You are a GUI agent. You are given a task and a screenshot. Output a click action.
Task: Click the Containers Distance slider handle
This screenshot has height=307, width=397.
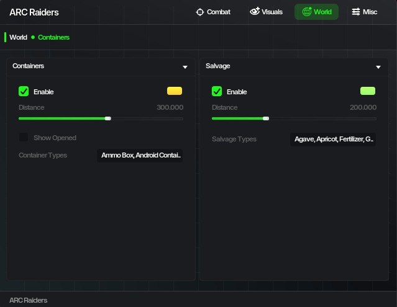(x=108, y=118)
